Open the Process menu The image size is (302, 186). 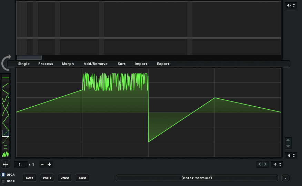click(x=46, y=64)
